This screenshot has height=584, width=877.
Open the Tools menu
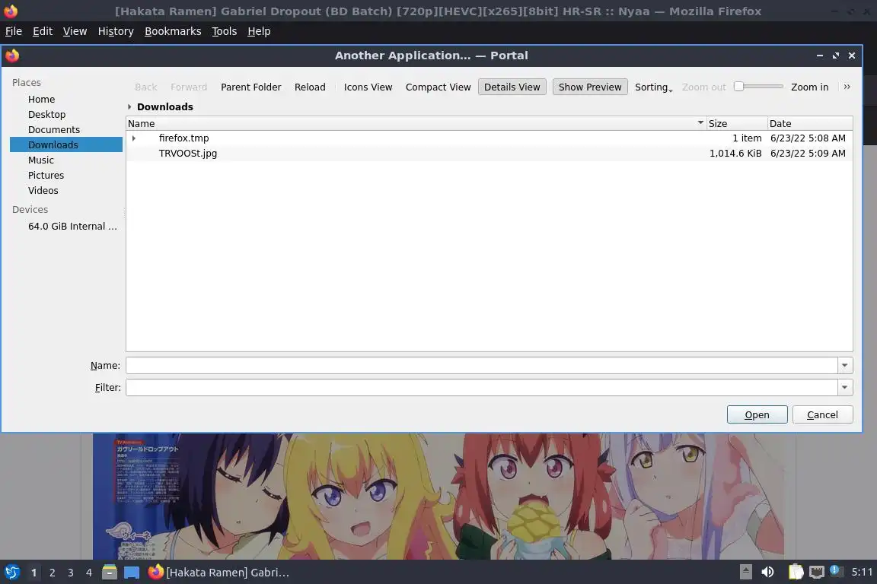pyautogui.click(x=225, y=31)
